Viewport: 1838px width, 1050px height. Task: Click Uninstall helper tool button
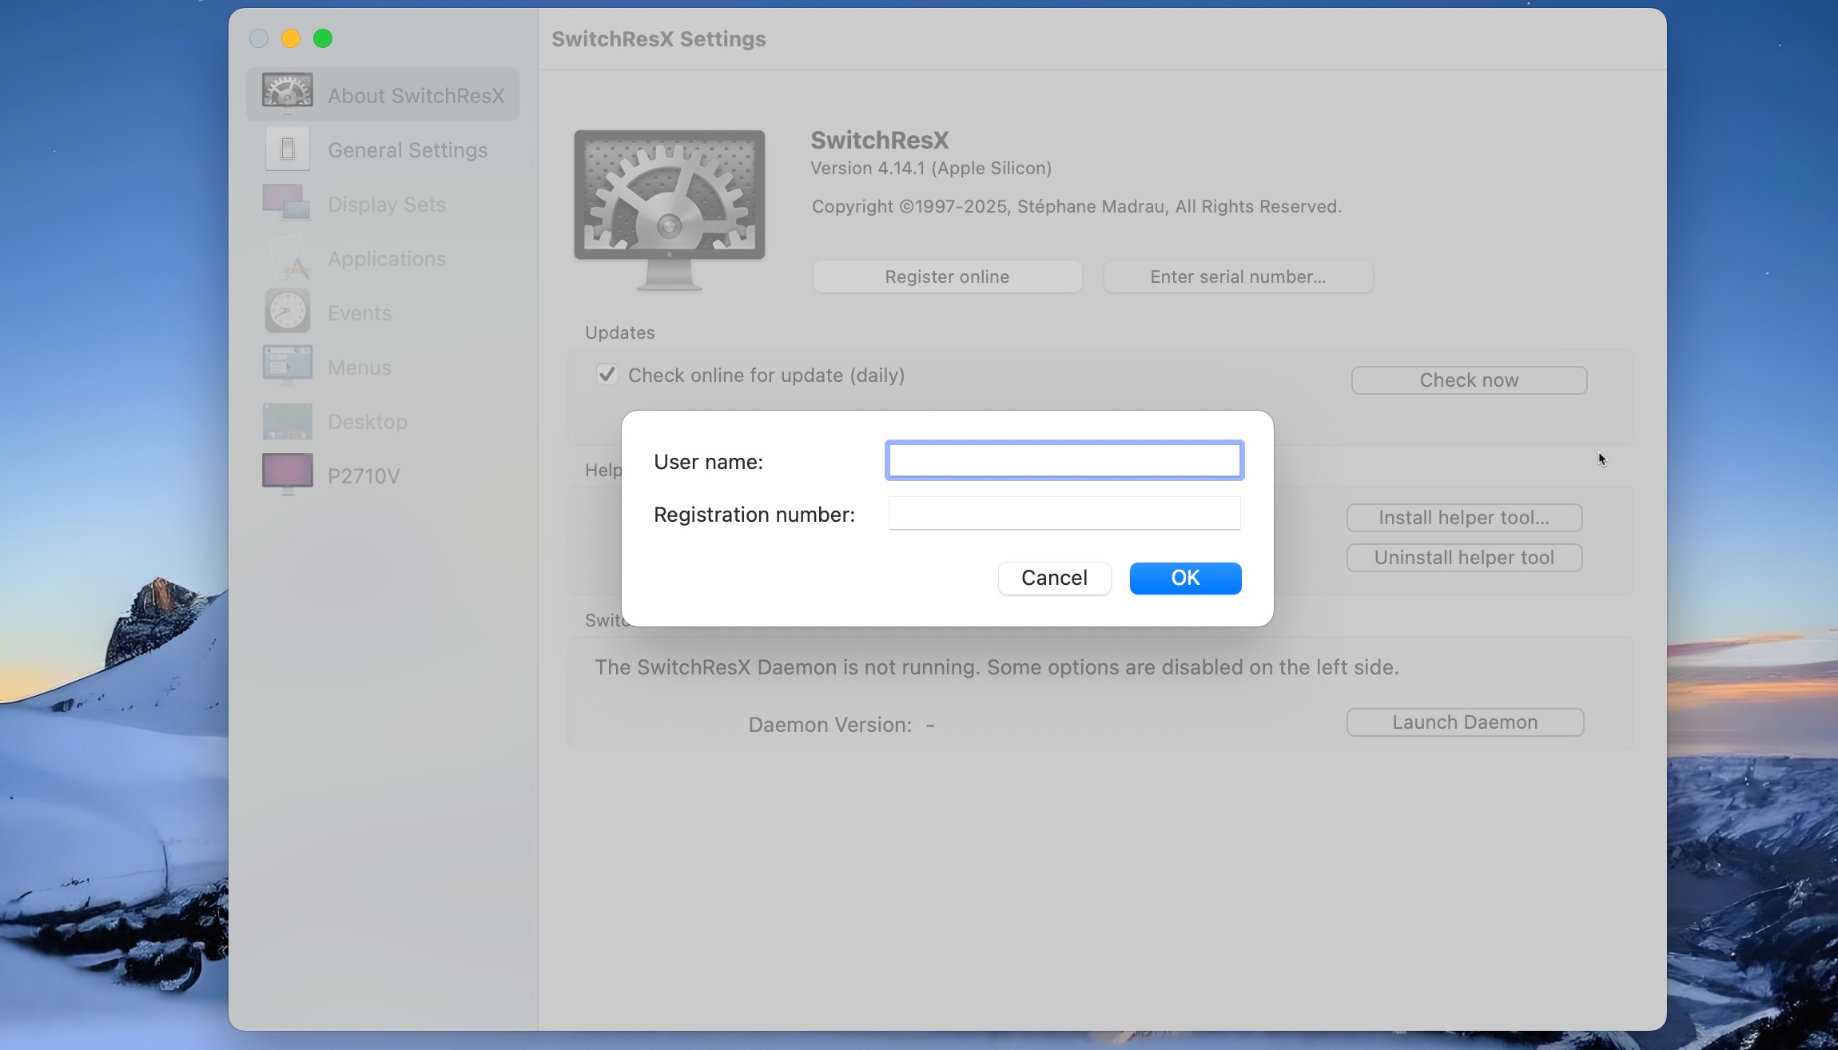click(x=1464, y=558)
